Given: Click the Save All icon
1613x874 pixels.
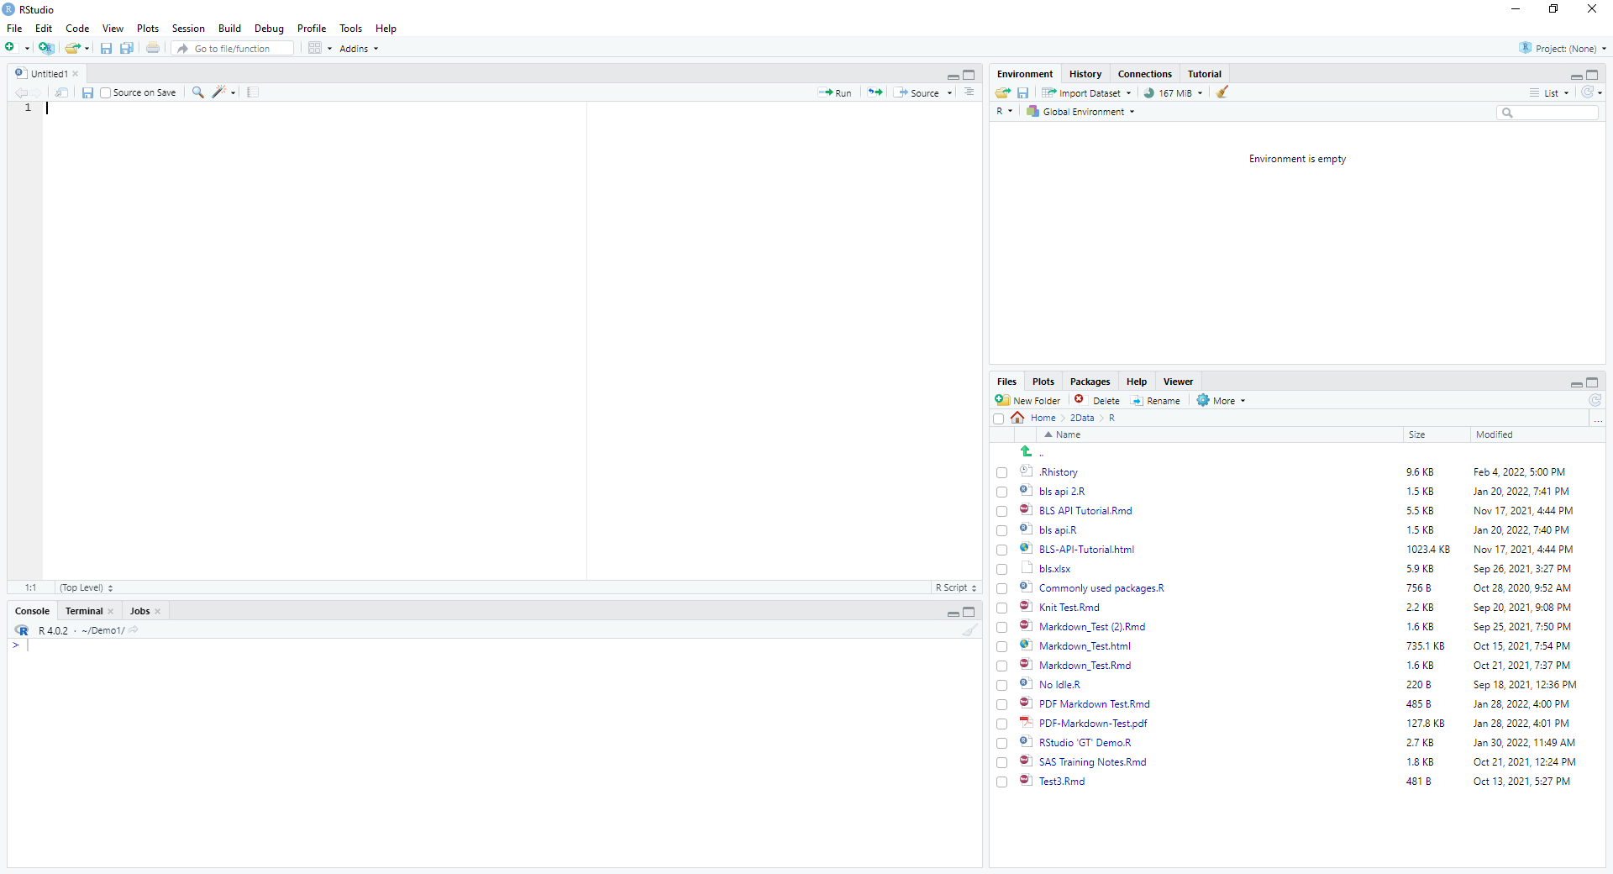Looking at the screenshot, I should point(127,48).
